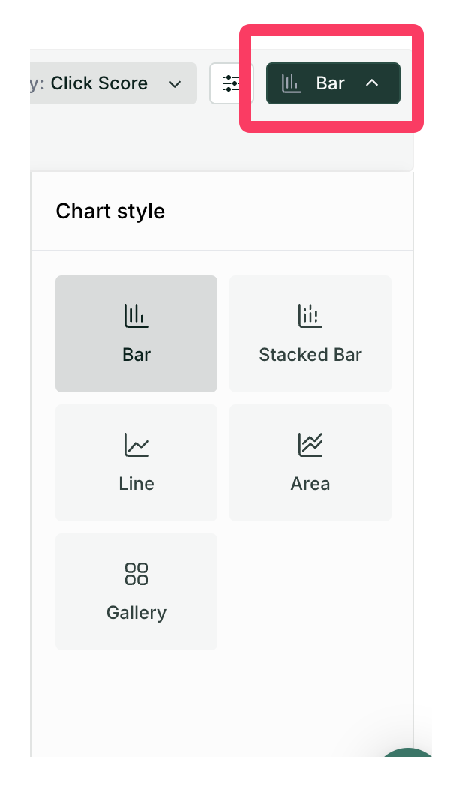The image size is (462, 787).
Task: Click the down chevron beside Click Score
Action: click(175, 84)
